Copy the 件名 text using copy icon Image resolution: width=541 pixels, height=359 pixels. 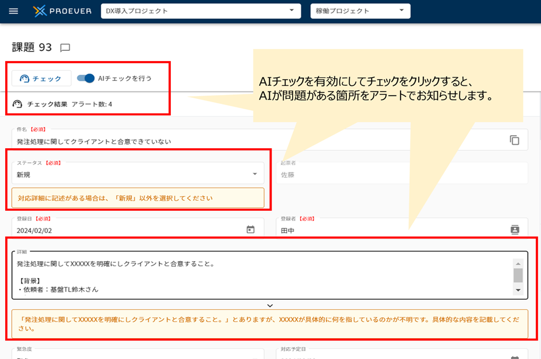click(x=514, y=140)
